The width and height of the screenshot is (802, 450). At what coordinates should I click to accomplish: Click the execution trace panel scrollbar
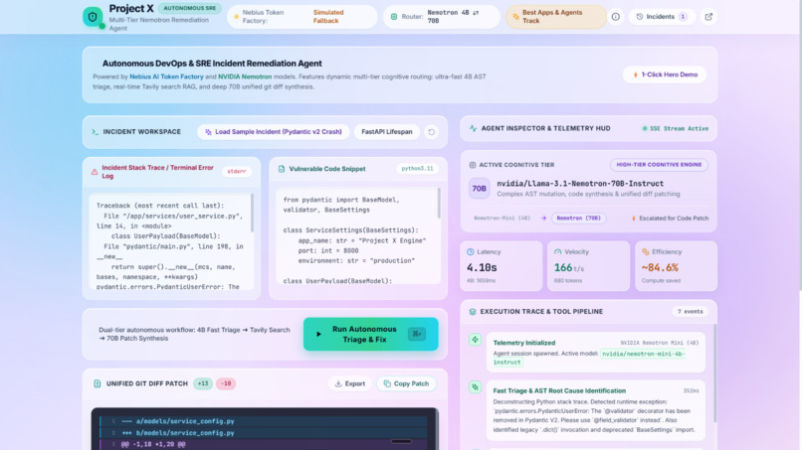(x=714, y=373)
